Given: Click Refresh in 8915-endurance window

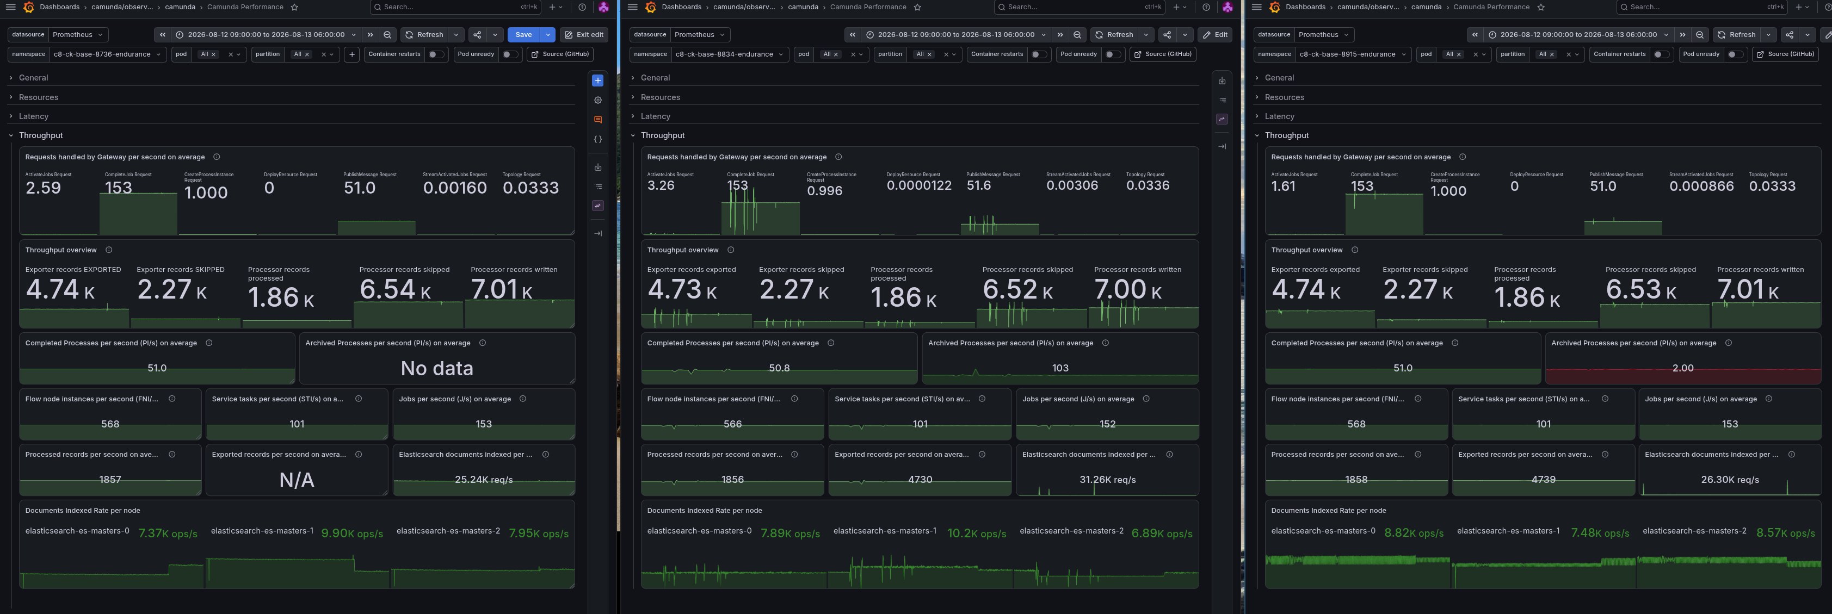Looking at the screenshot, I should click(1737, 35).
